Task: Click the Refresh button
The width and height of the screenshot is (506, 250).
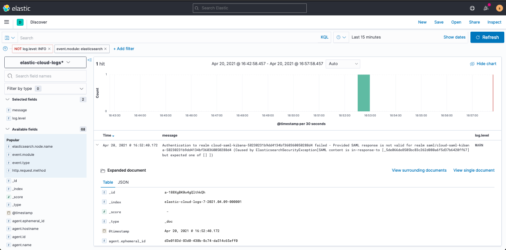Action: pyautogui.click(x=487, y=37)
